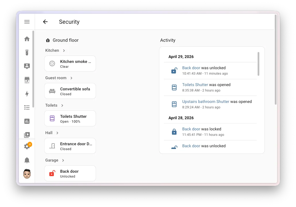This screenshot has height=207, width=296.
Task: Expand the Guest room area chevron
Action: click(71, 78)
